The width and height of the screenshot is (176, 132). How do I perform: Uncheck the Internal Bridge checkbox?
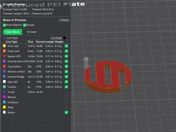(x=66, y=77)
